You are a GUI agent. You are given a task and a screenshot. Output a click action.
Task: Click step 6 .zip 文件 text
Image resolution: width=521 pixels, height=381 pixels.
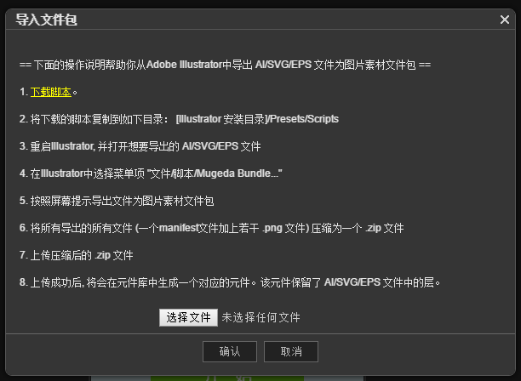click(385, 228)
